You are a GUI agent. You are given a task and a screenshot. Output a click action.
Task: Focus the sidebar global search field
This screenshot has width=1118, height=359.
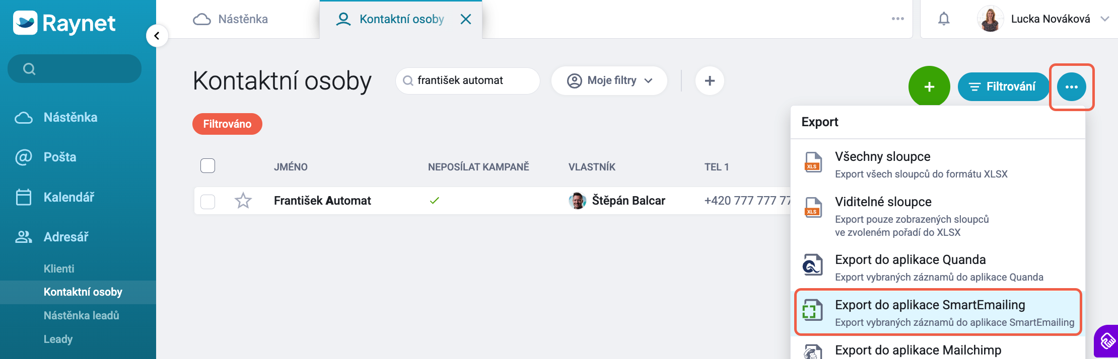75,69
